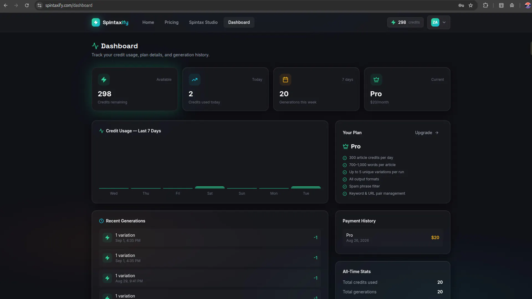
Task: Click the Pro $20/month plan card
Action: pos(407,89)
